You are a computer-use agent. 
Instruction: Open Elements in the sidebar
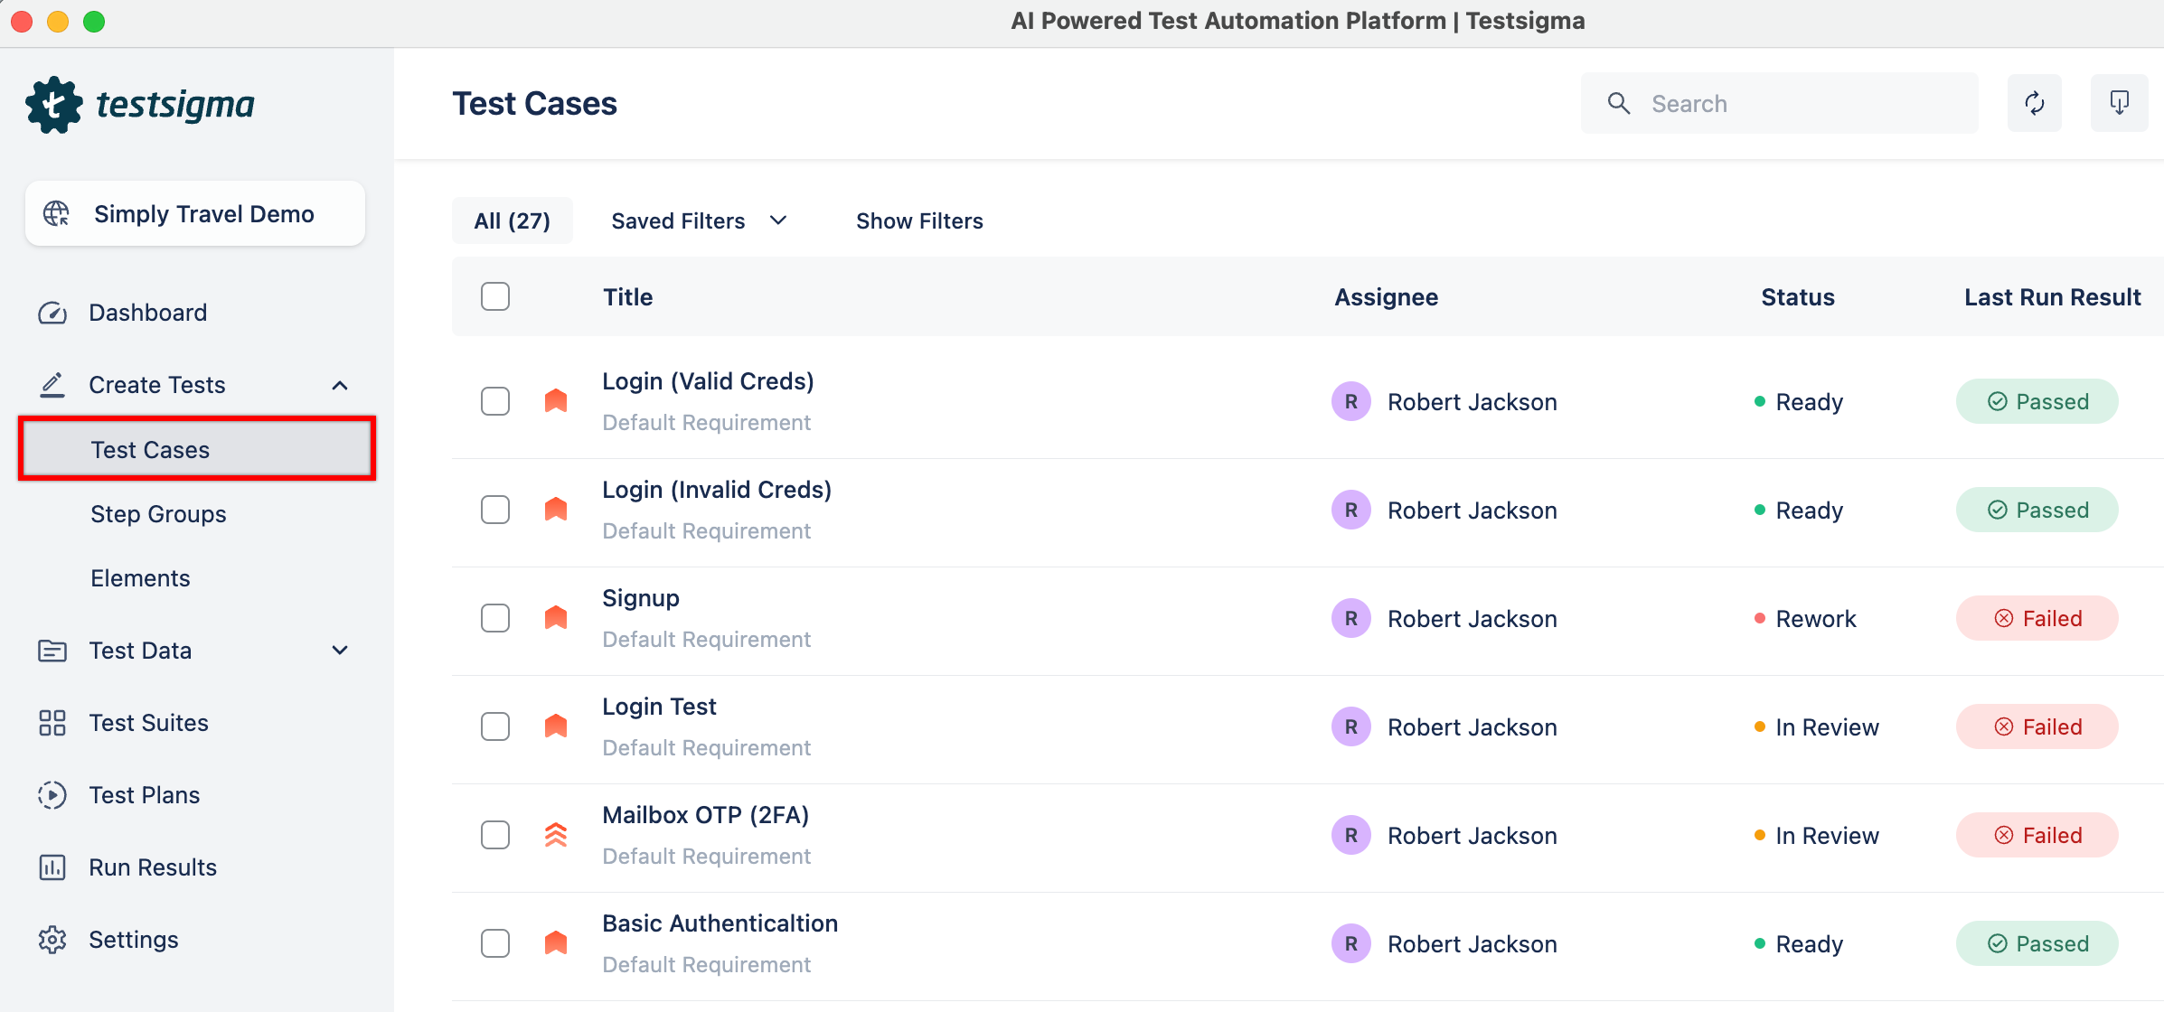coord(140,578)
